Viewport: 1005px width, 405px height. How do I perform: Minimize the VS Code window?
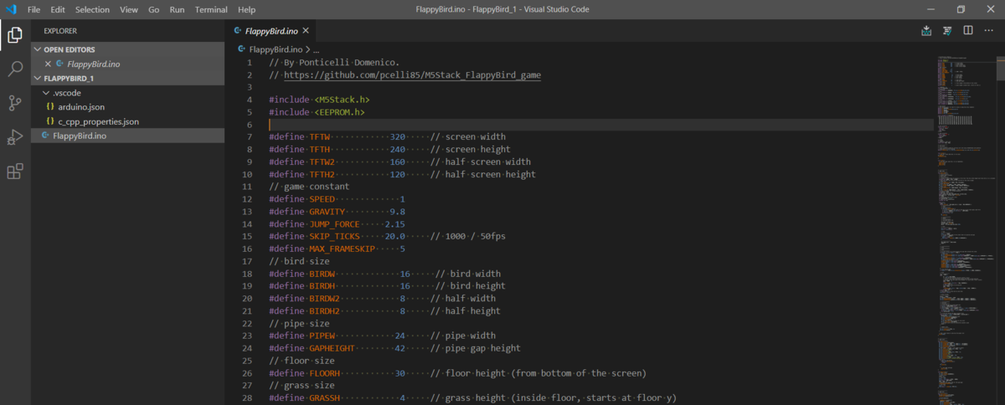click(929, 9)
